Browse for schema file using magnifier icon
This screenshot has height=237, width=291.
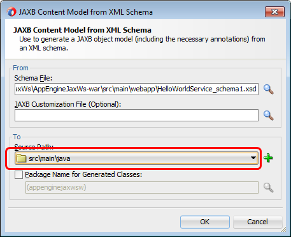tap(268, 89)
